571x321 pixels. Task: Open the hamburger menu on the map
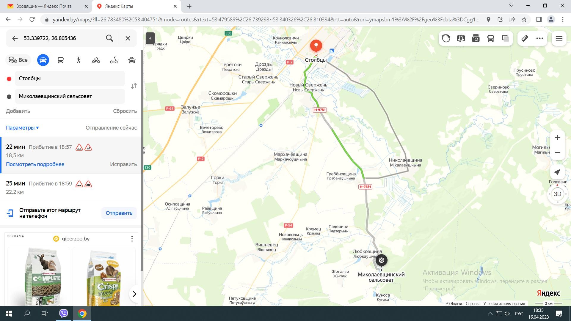pyautogui.click(x=559, y=38)
